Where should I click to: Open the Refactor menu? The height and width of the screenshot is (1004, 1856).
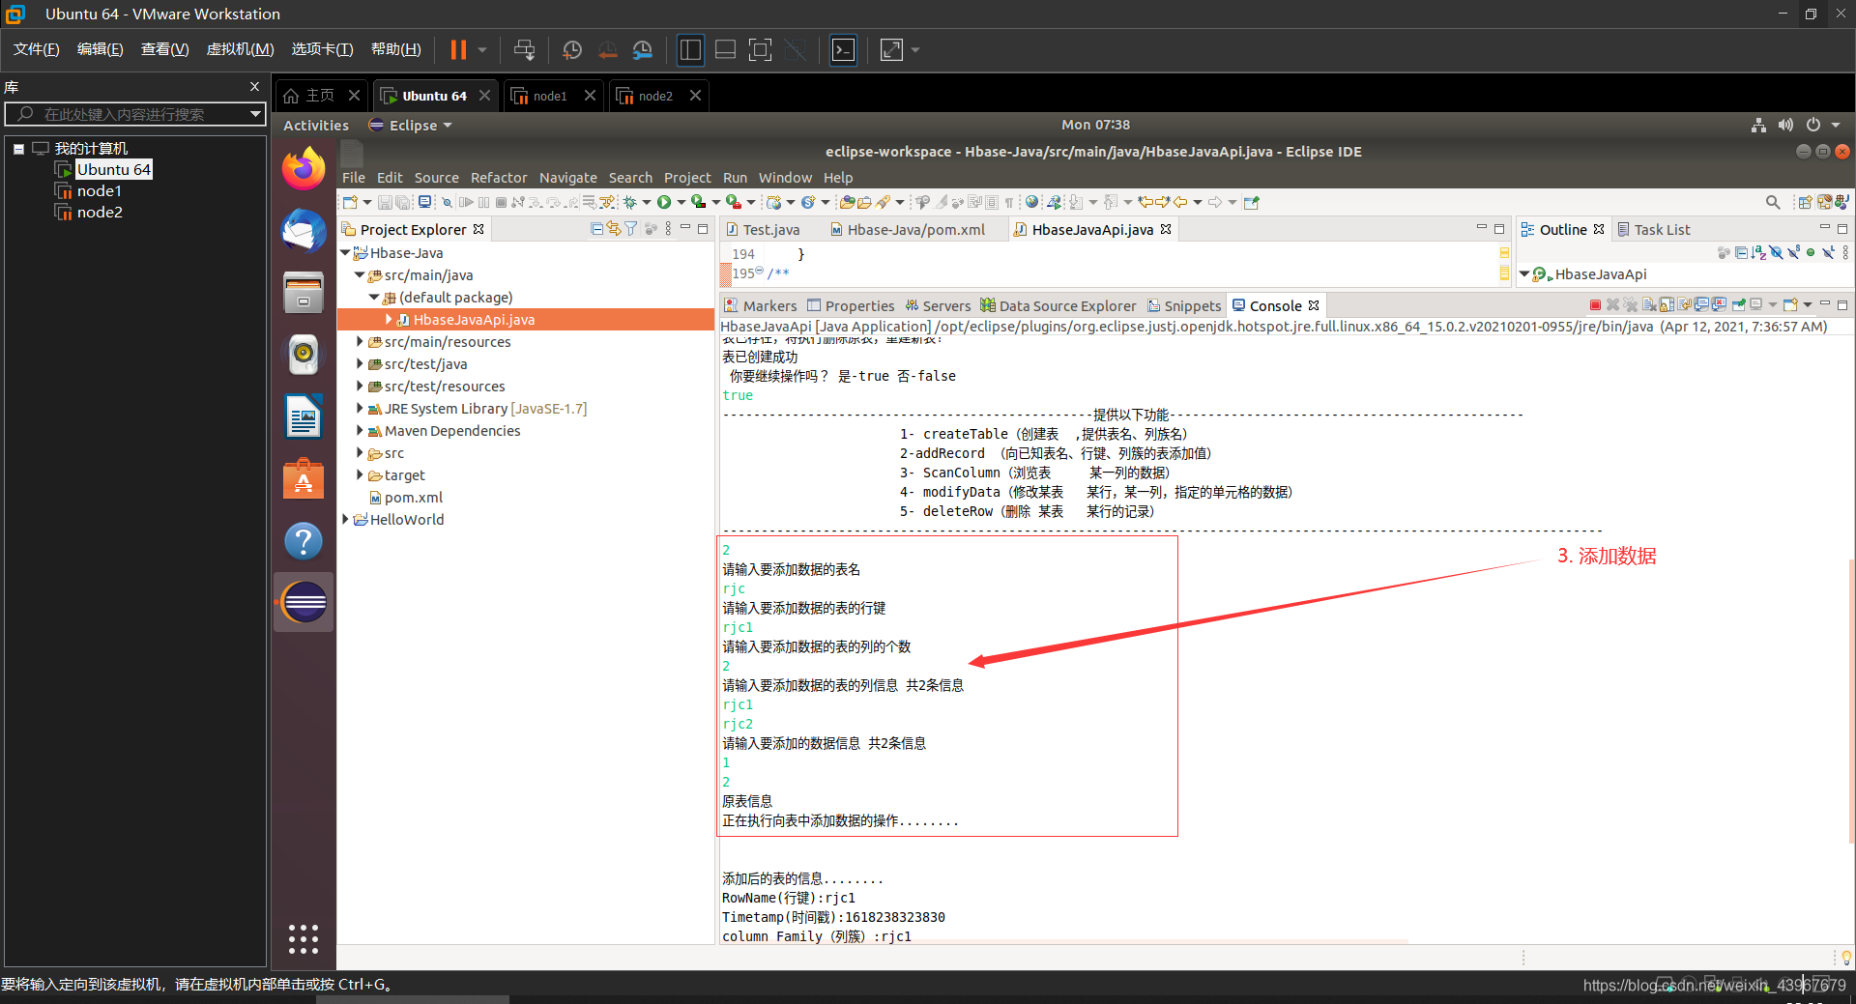coord(499,178)
